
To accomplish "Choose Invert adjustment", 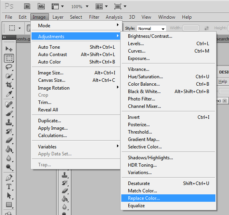I will coord(168,117).
